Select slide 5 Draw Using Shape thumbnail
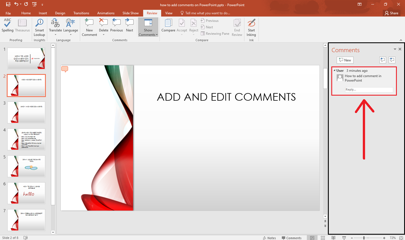The image size is (405, 240). (x=26, y=166)
